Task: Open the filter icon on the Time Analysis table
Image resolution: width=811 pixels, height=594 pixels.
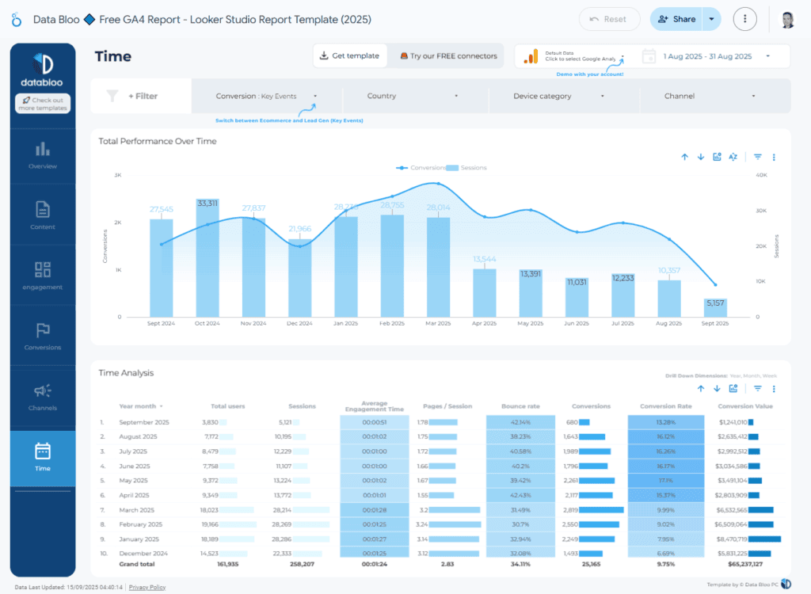Action: 758,389
